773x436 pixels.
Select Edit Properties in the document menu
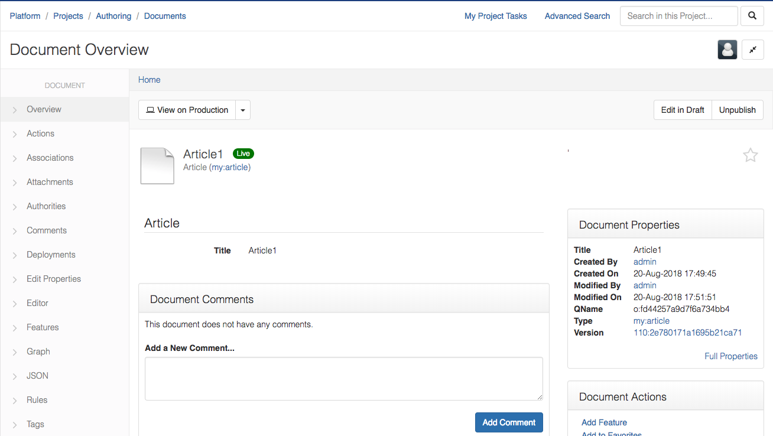(54, 279)
